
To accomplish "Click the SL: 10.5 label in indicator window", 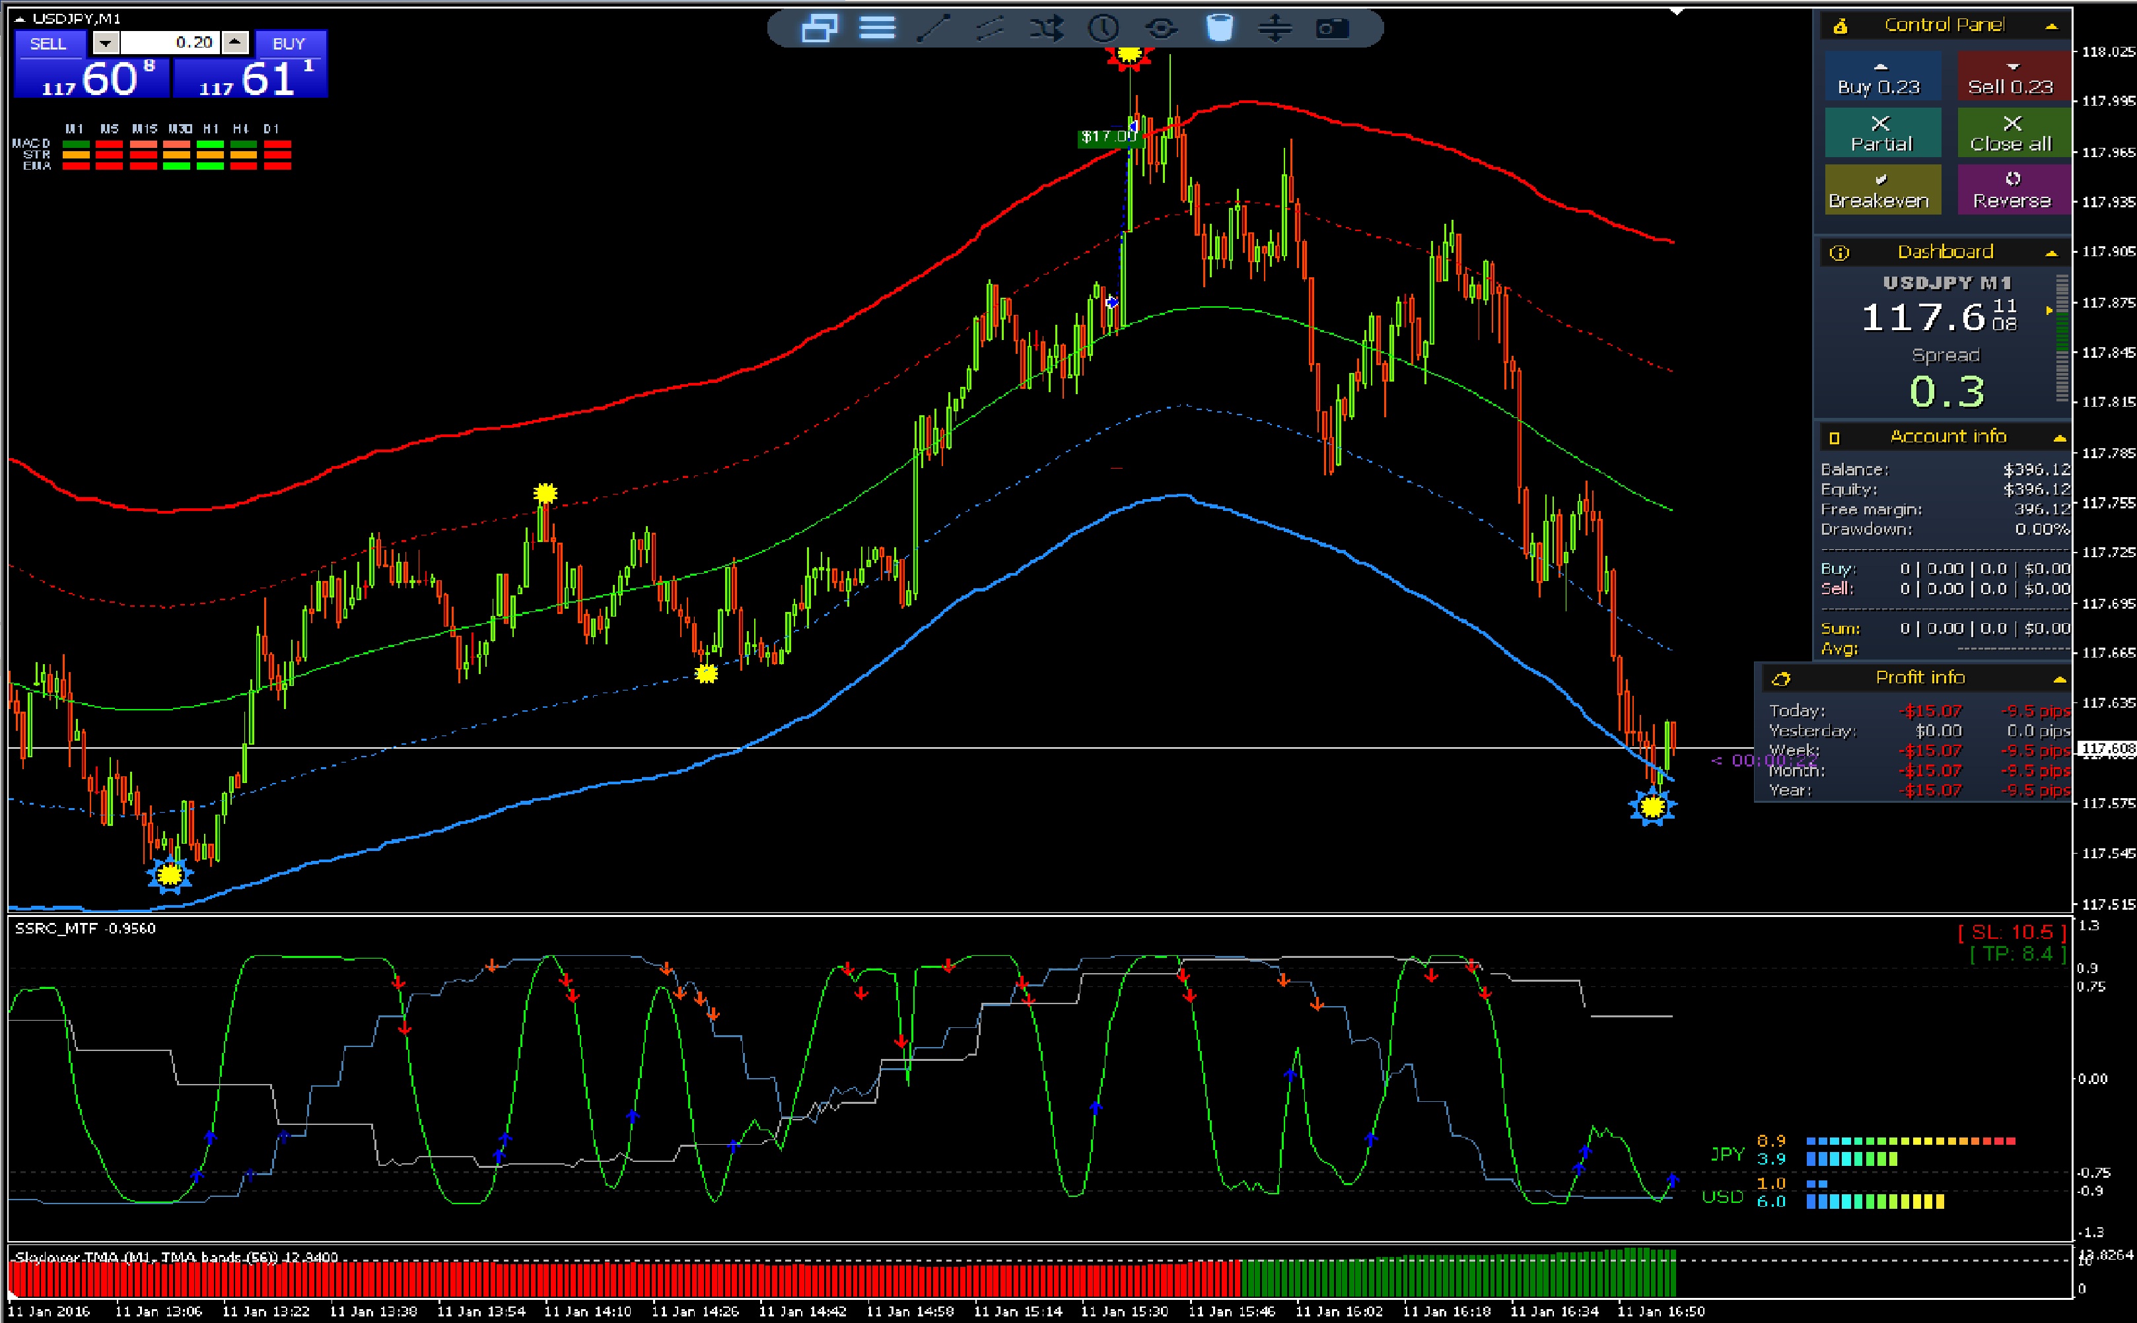I will tap(2012, 933).
